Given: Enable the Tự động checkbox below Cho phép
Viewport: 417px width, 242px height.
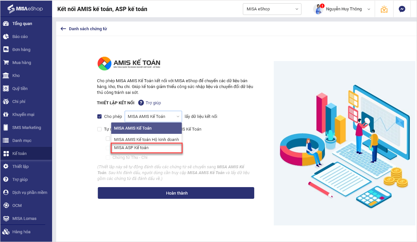Looking at the screenshot, I should click(x=100, y=129).
